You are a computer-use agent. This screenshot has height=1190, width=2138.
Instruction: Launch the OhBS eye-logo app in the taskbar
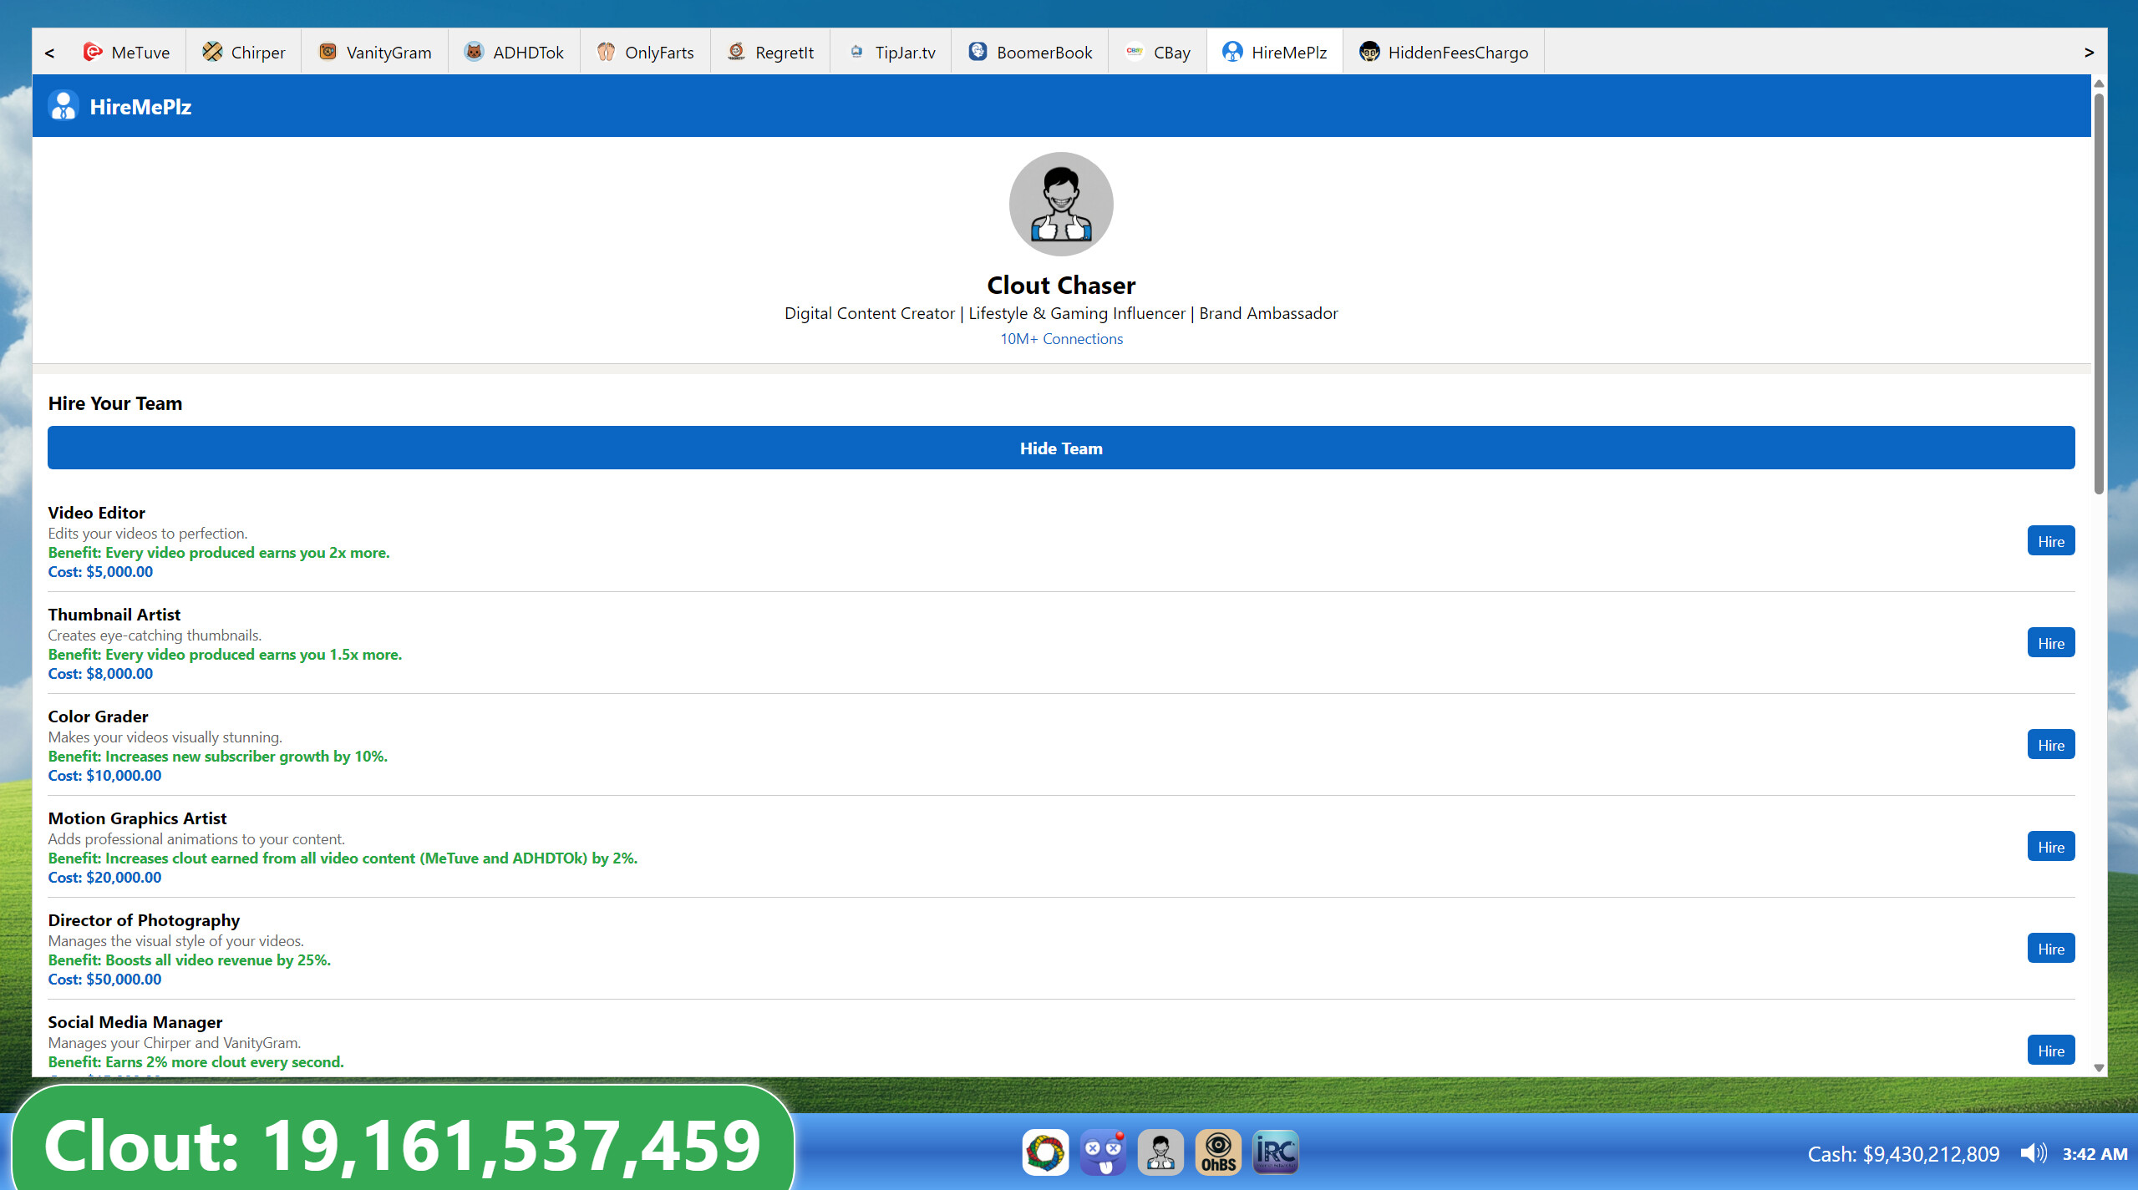[x=1217, y=1152]
